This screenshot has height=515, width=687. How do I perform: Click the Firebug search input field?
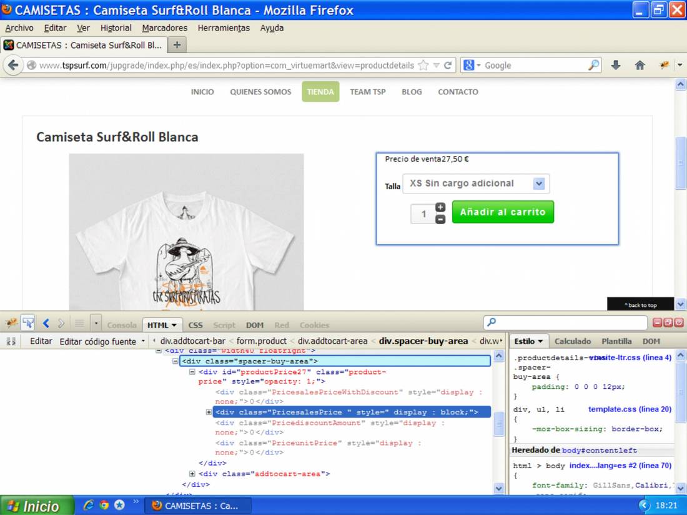[565, 323]
